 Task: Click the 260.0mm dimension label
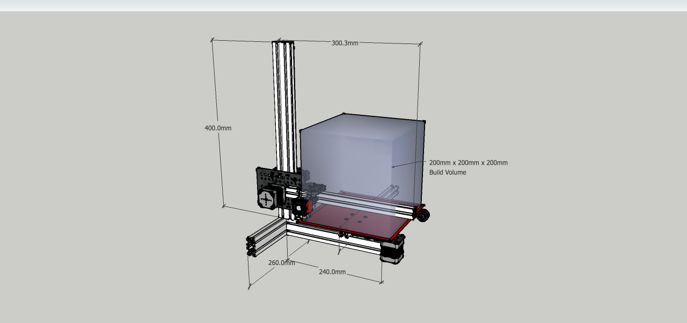click(x=281, y=262)
